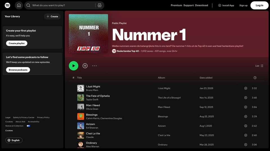Click Install App

coord(226,5)
